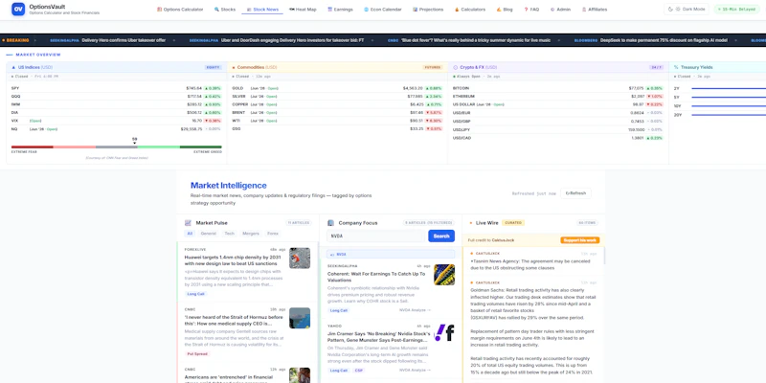Select the Forex filter in Market Pulse
This screenshot has width=766, height=383.
tap(273, 234)
